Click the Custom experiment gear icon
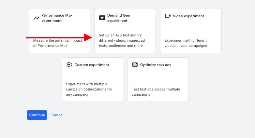The image size is (255, 138). click(x=69, y=65)
